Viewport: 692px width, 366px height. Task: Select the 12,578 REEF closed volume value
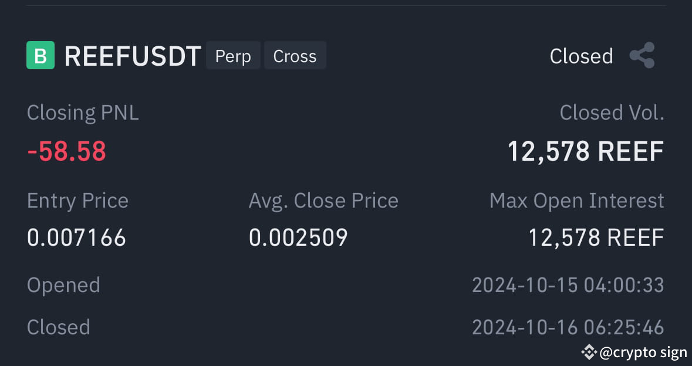[586, 151]
